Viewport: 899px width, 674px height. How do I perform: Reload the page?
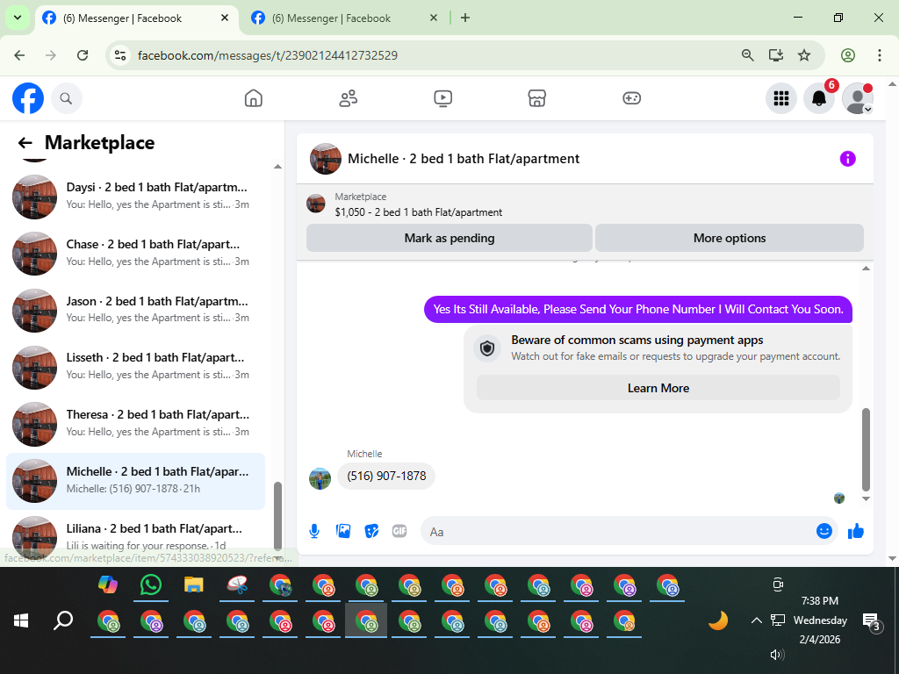tap(83, 55)
